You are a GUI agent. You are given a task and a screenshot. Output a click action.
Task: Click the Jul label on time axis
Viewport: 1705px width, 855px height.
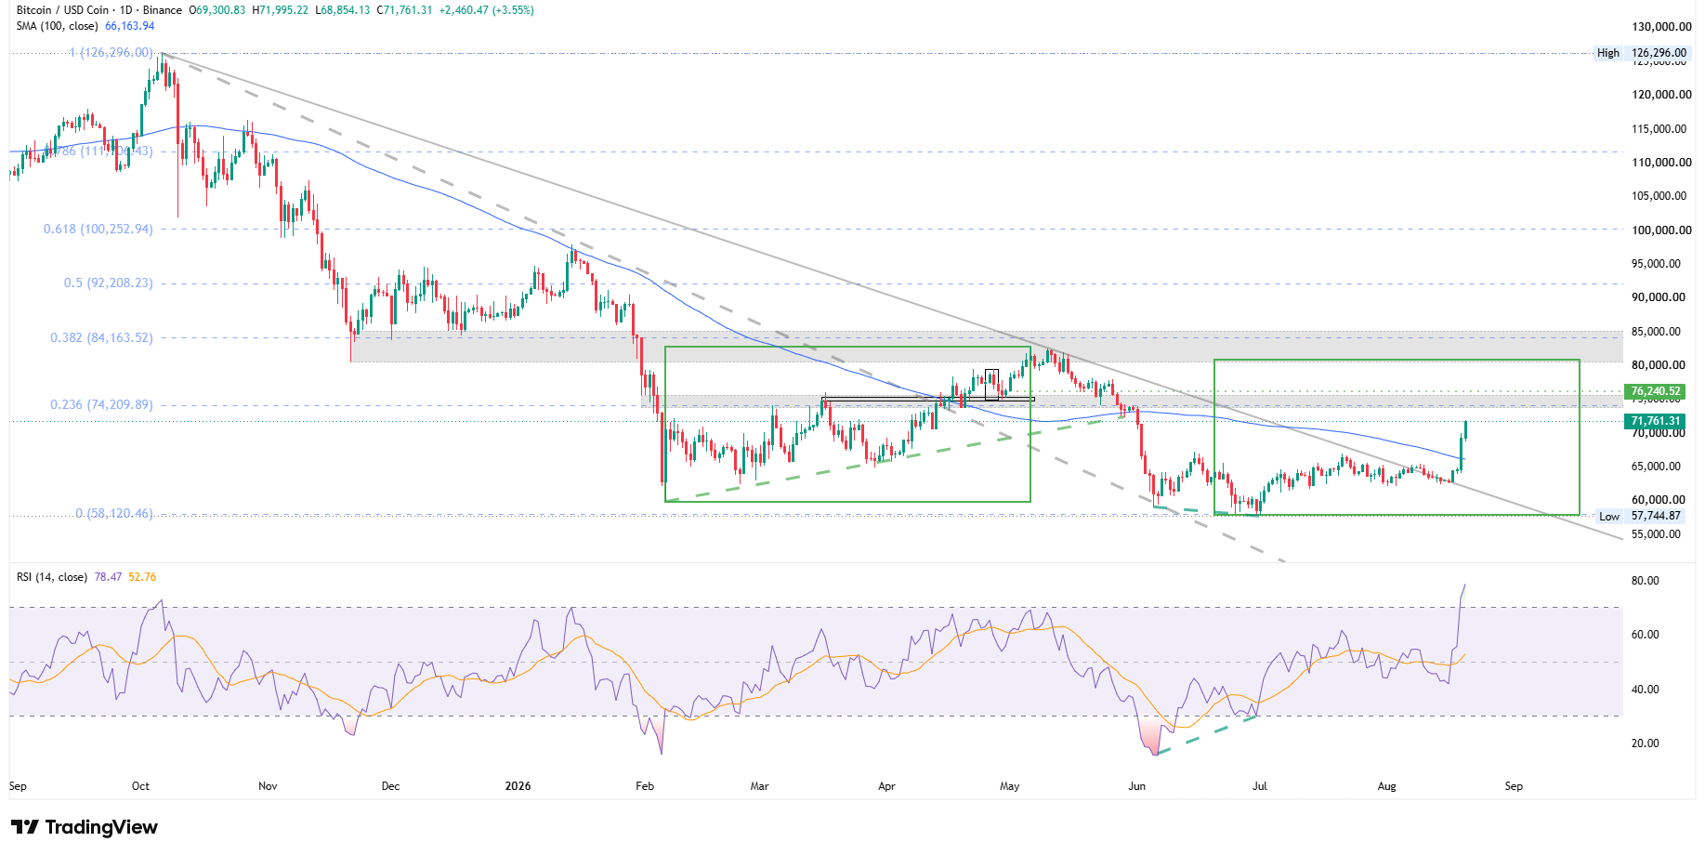[1260, 786]
